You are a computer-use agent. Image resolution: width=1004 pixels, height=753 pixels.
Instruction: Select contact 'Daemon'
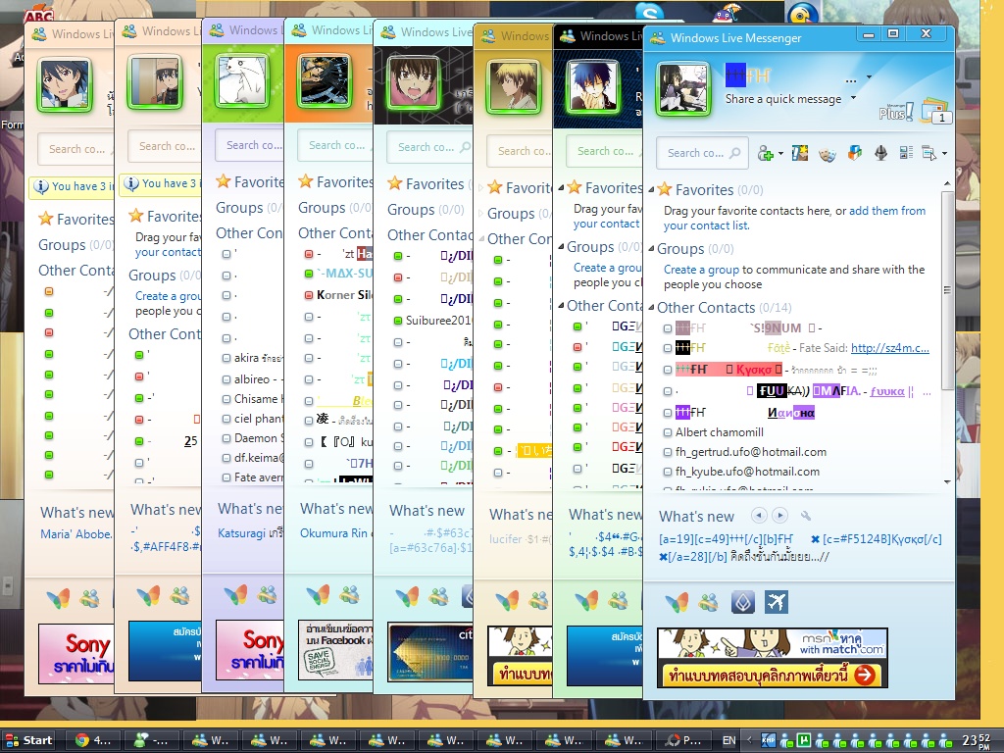pyautogui.click(x=256, y=438)
